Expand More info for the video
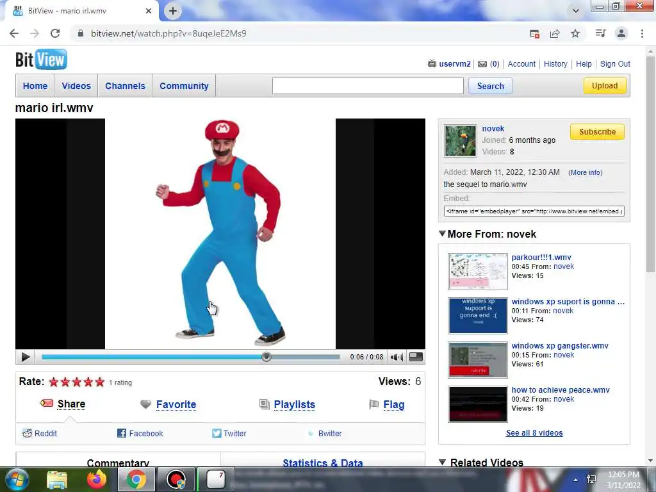The height and width of the screenshot is (492, 656). coord(586,172)
